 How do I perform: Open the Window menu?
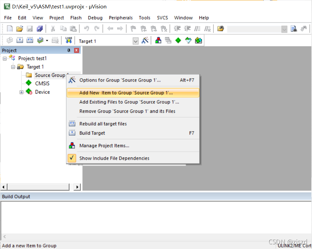click(x=183, y=18)
